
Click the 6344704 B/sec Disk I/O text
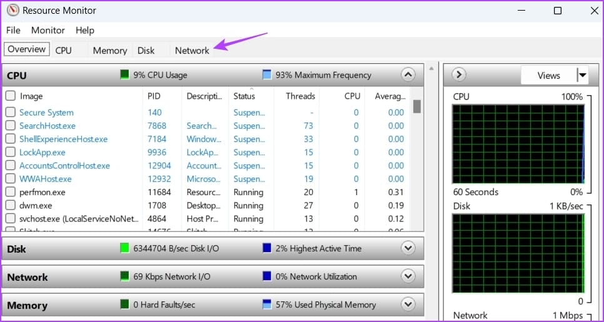pyautogui.click(x=176, y=248)
